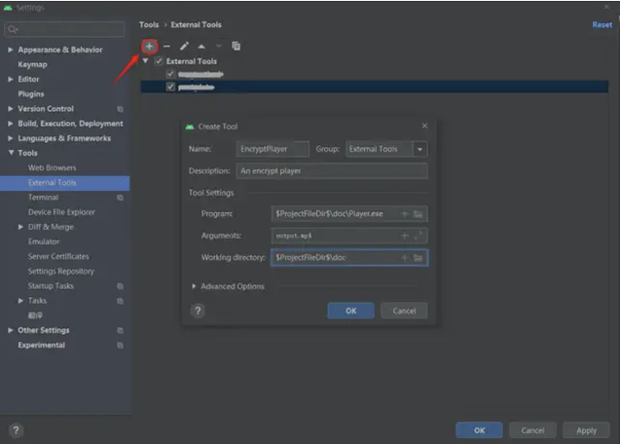620x444 pixels.
Task: Expand Appearance & Behavior settings
Action: click(x=11, y=50)
